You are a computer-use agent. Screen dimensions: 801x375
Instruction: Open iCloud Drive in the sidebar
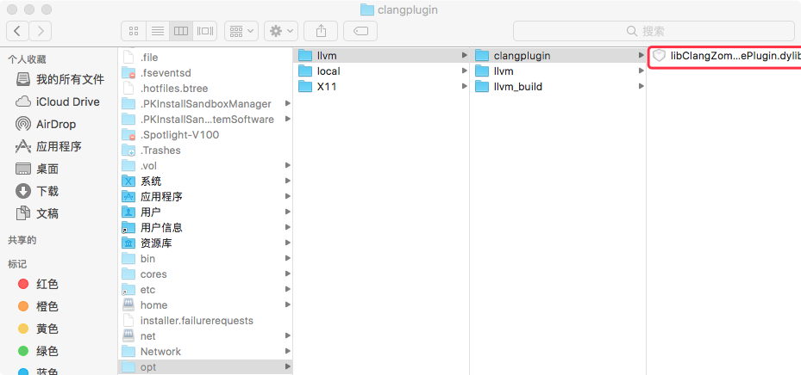coord(59,101)
